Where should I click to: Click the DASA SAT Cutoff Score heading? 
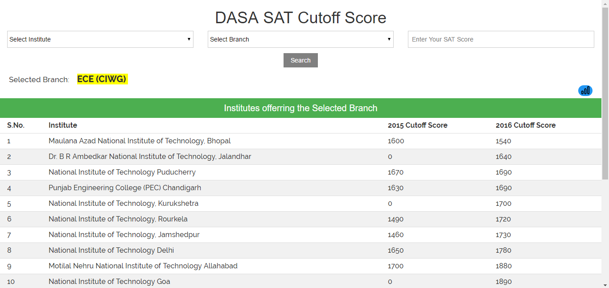point(300,18)
